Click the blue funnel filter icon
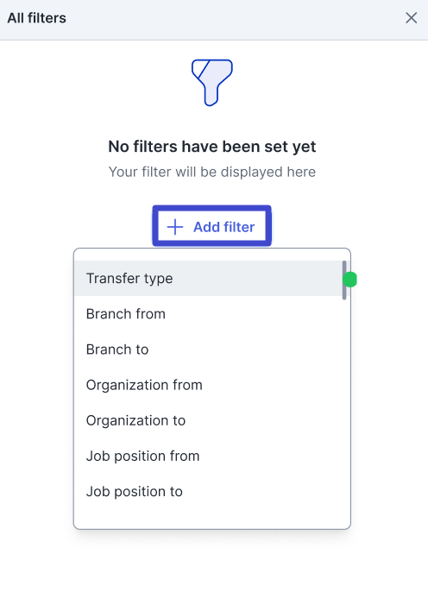The image size is (428, 592). [211, 83]
